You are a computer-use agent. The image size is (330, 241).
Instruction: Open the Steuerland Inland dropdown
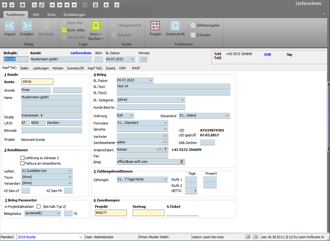click(x=227, y=116)
